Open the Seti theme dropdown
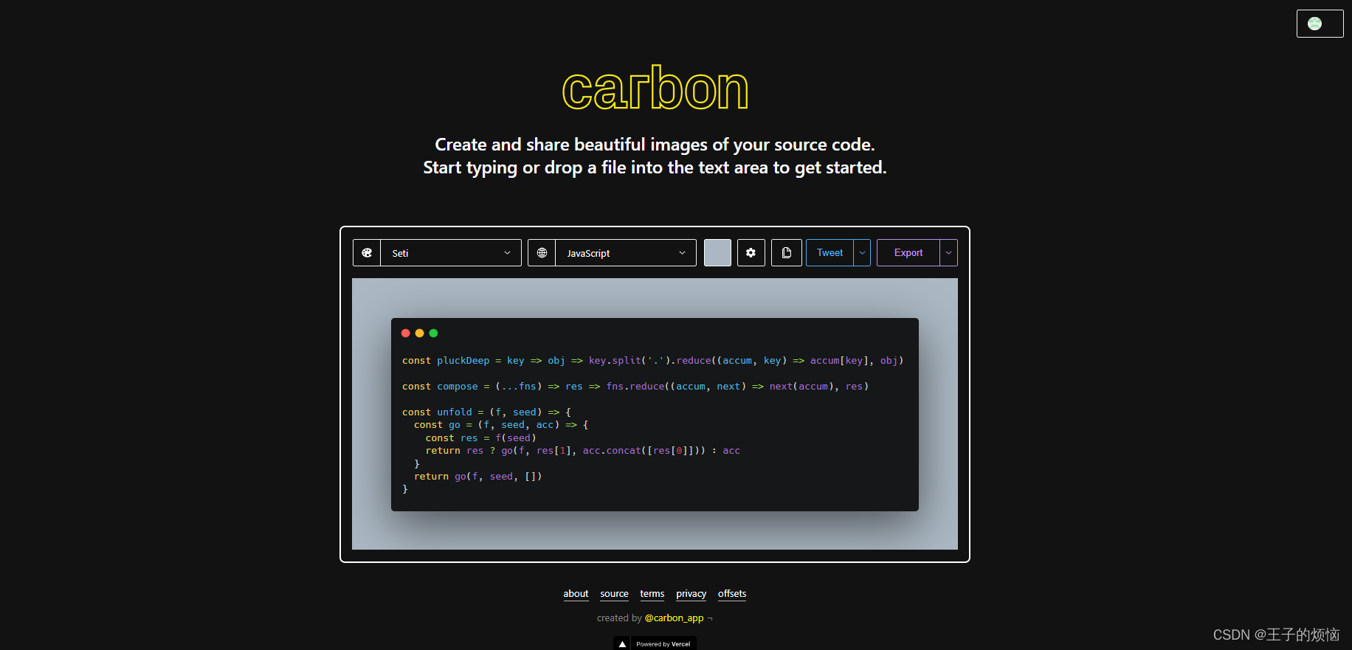Screen dimensions: 1352x650 click(x=450, y=253)
